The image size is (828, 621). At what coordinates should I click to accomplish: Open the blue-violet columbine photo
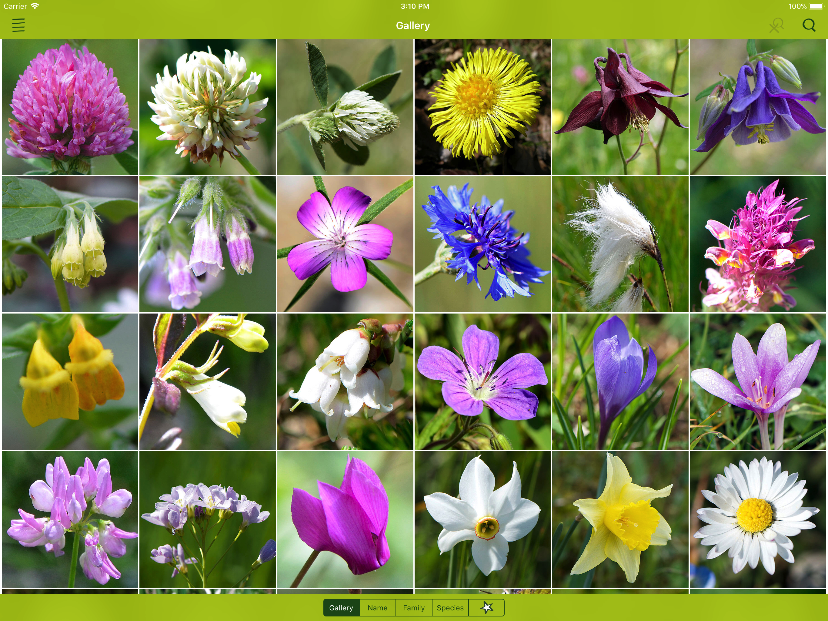click(758, 107)
